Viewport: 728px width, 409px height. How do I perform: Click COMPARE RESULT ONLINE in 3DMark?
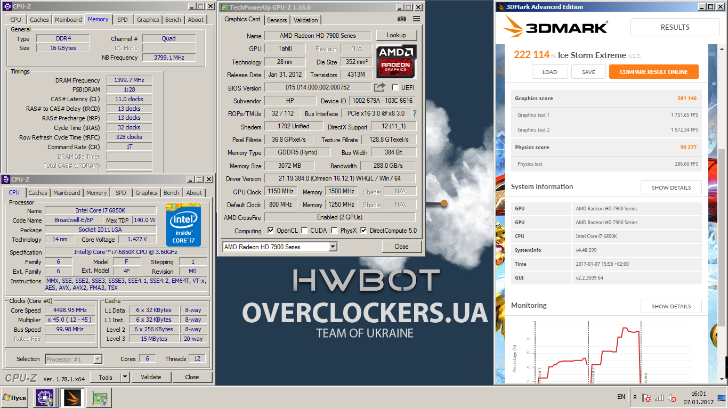[653, 72]
